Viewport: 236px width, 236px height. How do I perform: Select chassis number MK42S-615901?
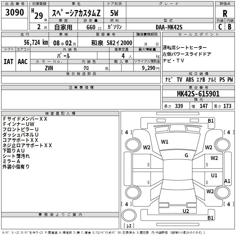coord(198,94)
